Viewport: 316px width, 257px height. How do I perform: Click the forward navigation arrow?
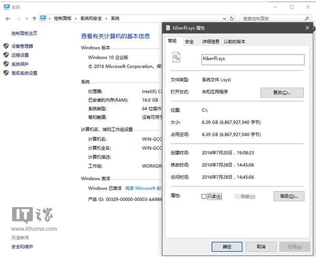point(17,18)
